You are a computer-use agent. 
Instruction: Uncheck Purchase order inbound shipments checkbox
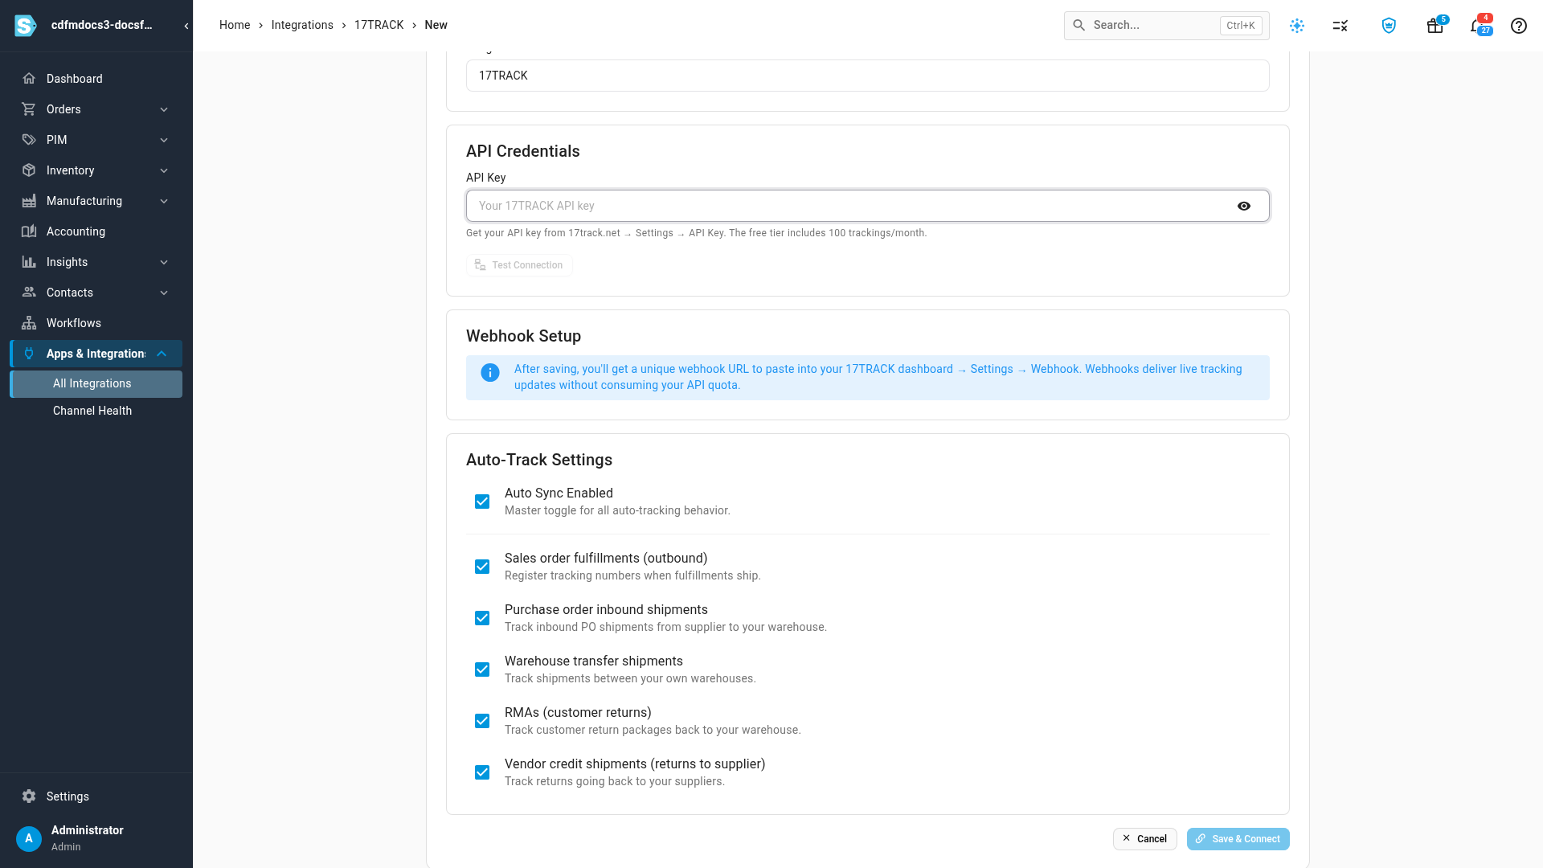[x=482, y=618]
